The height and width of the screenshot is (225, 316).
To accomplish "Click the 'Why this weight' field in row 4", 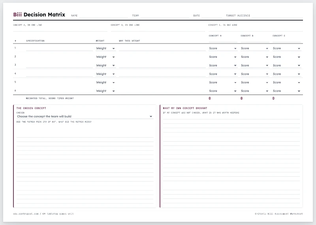I will [x=162, y=74].
